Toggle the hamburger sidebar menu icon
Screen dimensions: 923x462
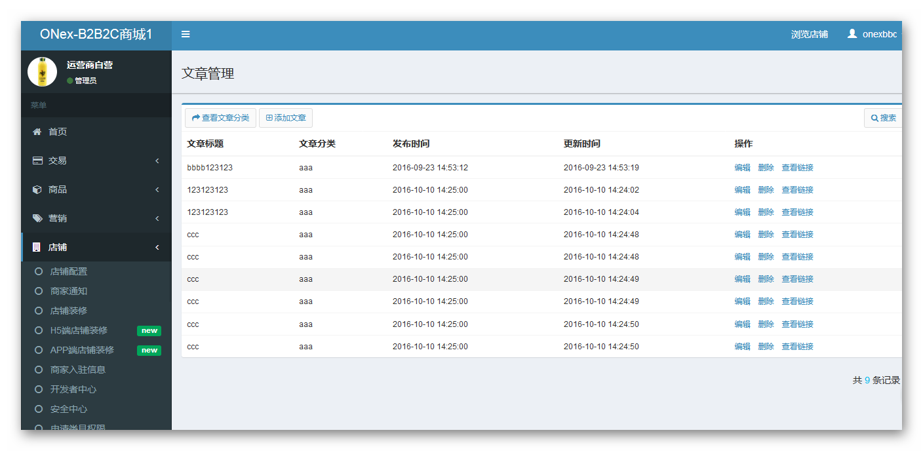pyautogui.click(x=186, y=34)
